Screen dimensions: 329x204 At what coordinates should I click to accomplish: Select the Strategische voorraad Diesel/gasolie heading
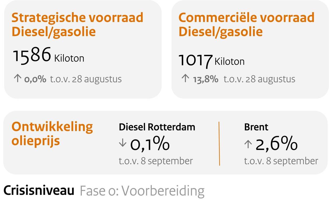pyautogui.click(x=77, y=25)
